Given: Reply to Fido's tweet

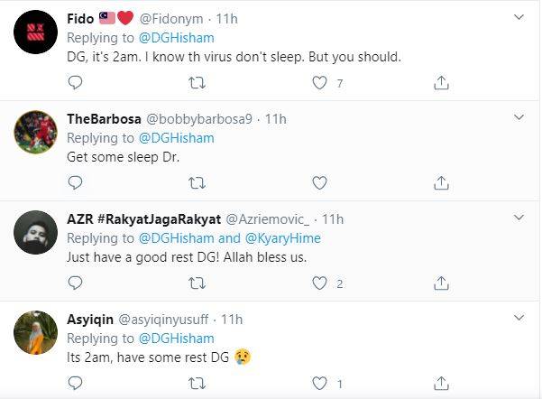Looking at the screenshot, I should coord(76,83).
